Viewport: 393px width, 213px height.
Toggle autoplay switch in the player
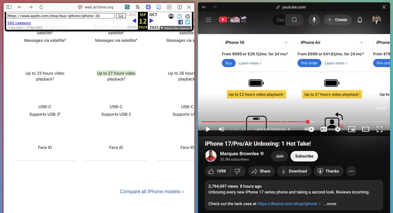click(x=309, y=129)
